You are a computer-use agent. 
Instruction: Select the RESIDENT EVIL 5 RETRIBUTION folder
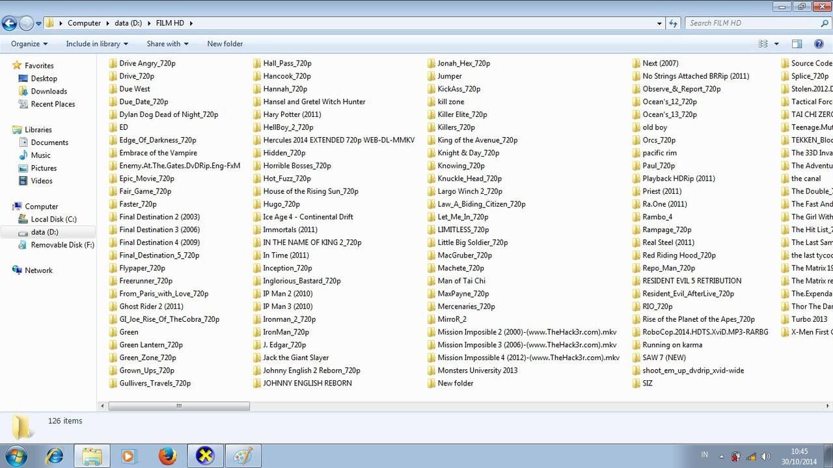tap(687, 281)
